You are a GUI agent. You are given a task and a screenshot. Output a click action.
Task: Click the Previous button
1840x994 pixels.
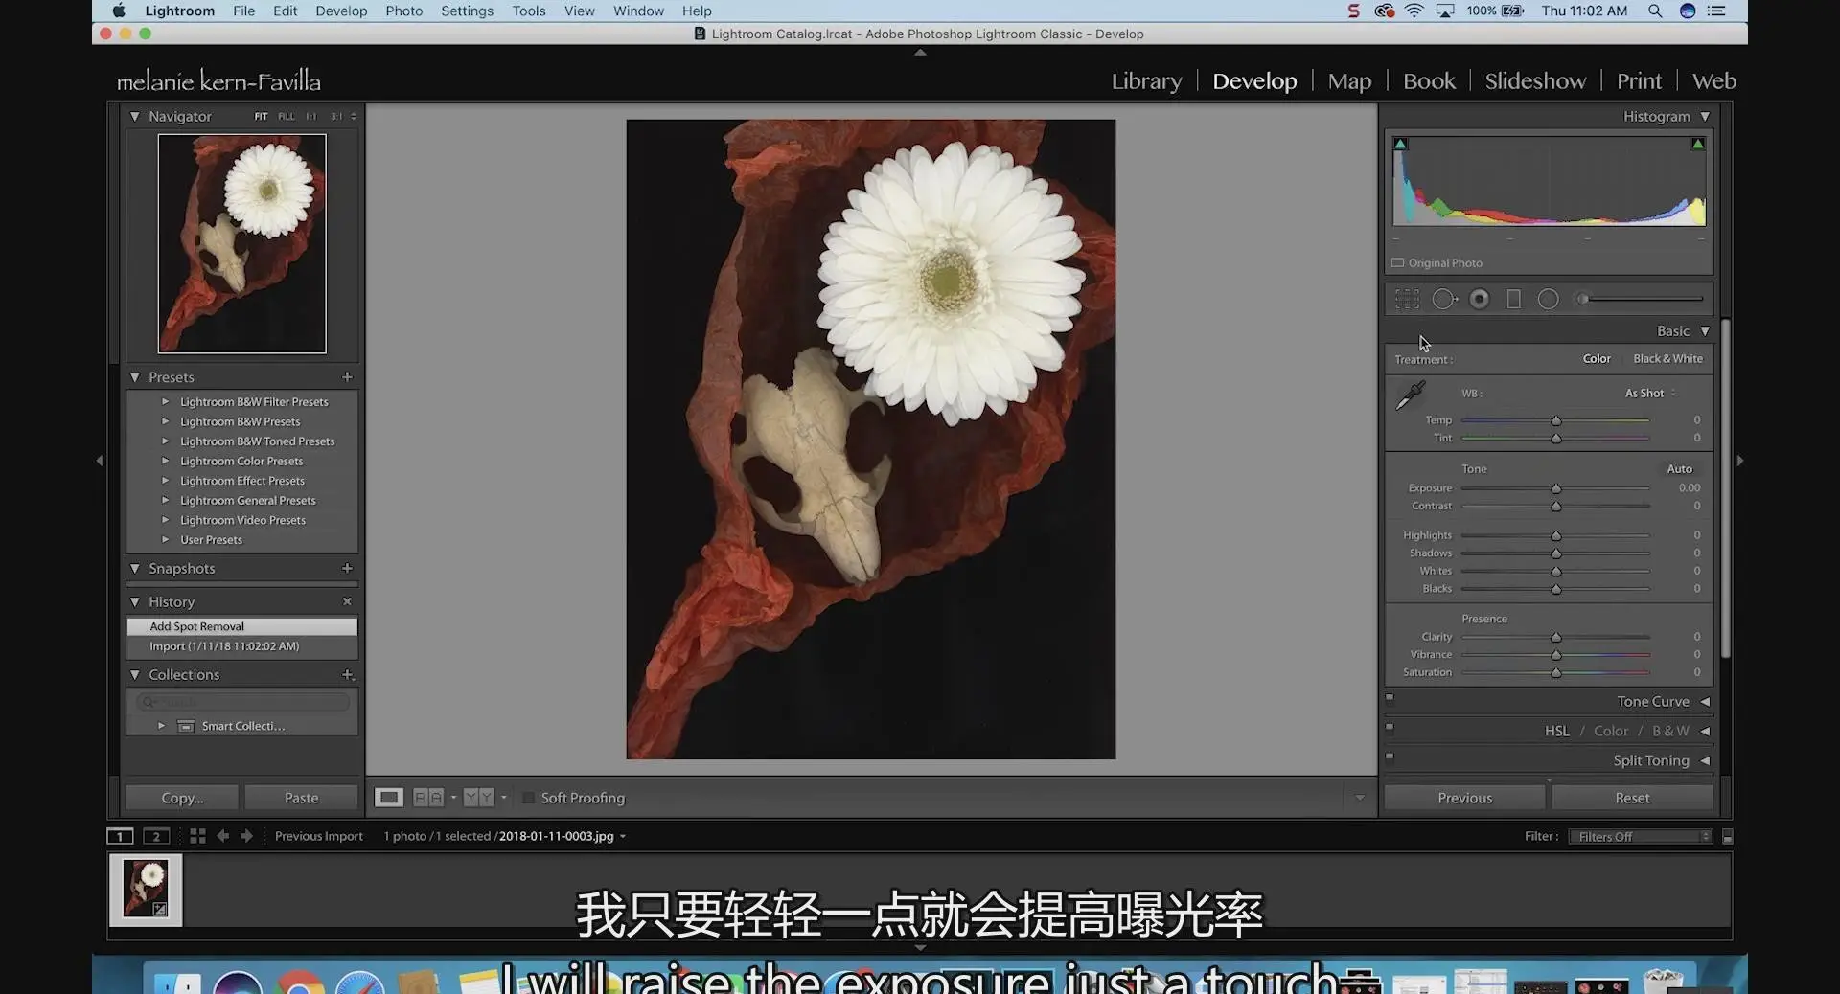click(1464, 798)
